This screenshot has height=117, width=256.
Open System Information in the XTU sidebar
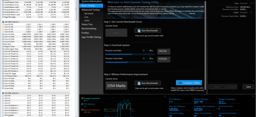pyautogui.click(x=91, y=1)
